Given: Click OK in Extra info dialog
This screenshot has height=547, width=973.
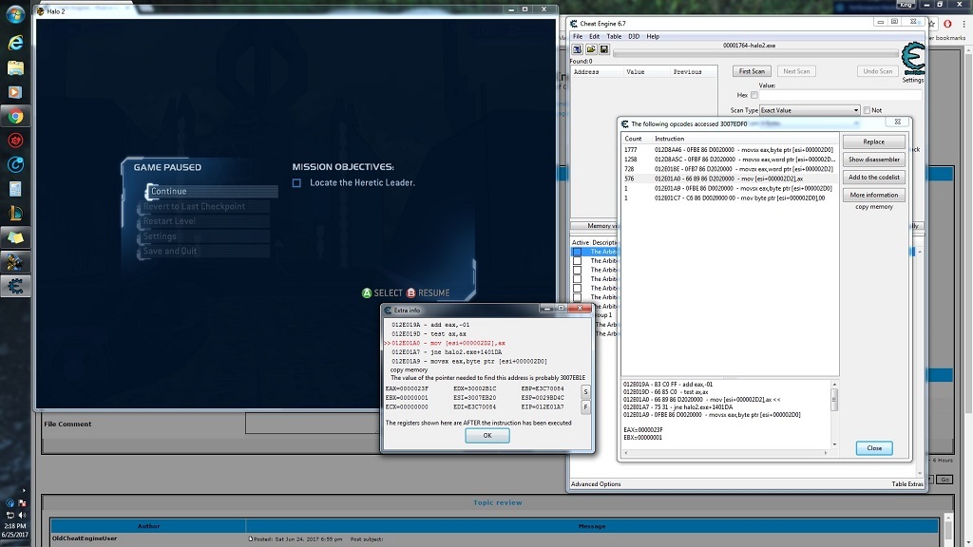Looking at the screenshot, I should (x=487, y=435).
